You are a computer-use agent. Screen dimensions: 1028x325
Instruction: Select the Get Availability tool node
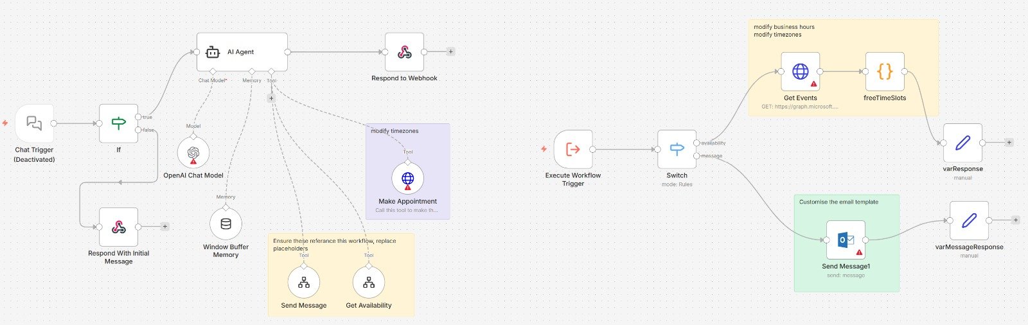[x=369, y=283]
